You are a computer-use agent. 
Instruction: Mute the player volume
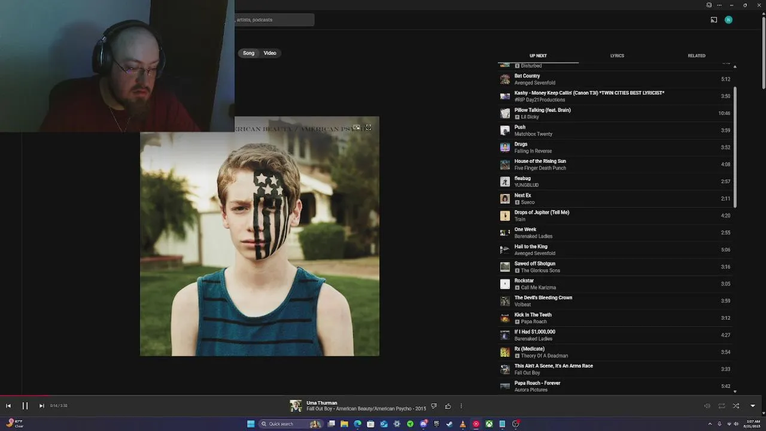click(x=707, y=406)
